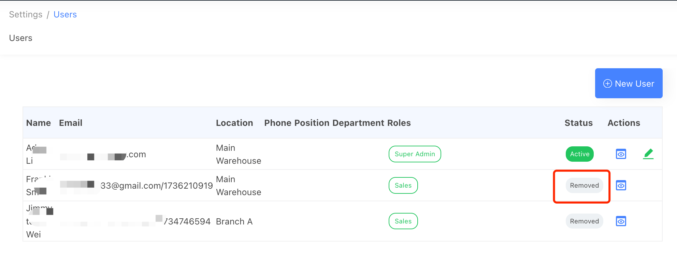The height and width of the screenshot is (277, 677).
Task: Click the Sales badge in second row
Action: pos(403,186)
